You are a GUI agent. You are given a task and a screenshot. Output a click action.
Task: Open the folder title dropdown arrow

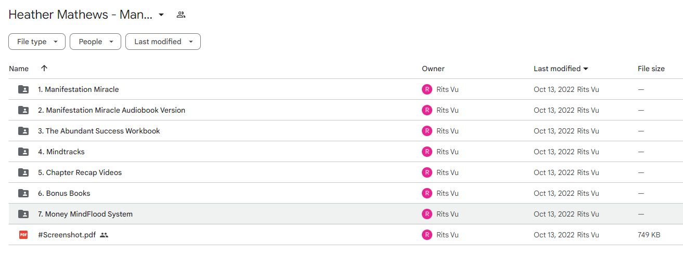161,15
